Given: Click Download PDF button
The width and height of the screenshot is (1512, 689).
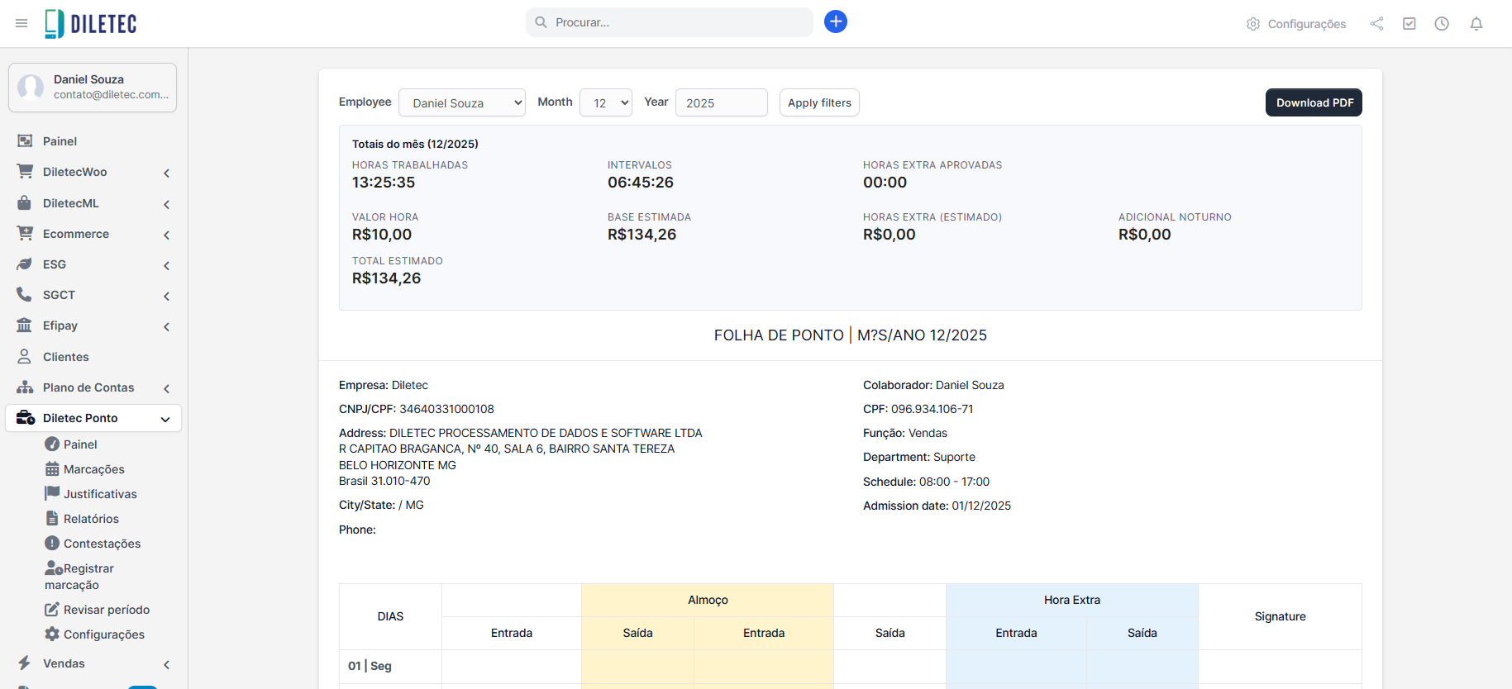Looking at the screenshot, I should (1314, 102).
